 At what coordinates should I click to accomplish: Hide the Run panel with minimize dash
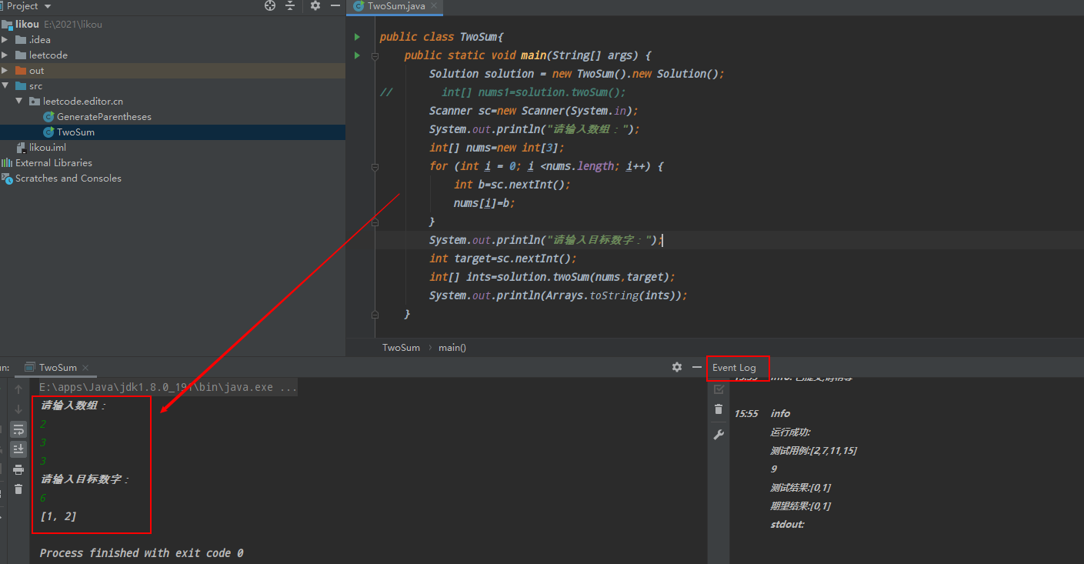(697, 367)
